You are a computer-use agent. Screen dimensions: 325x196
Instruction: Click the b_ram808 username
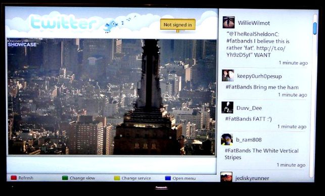point(249,140)
